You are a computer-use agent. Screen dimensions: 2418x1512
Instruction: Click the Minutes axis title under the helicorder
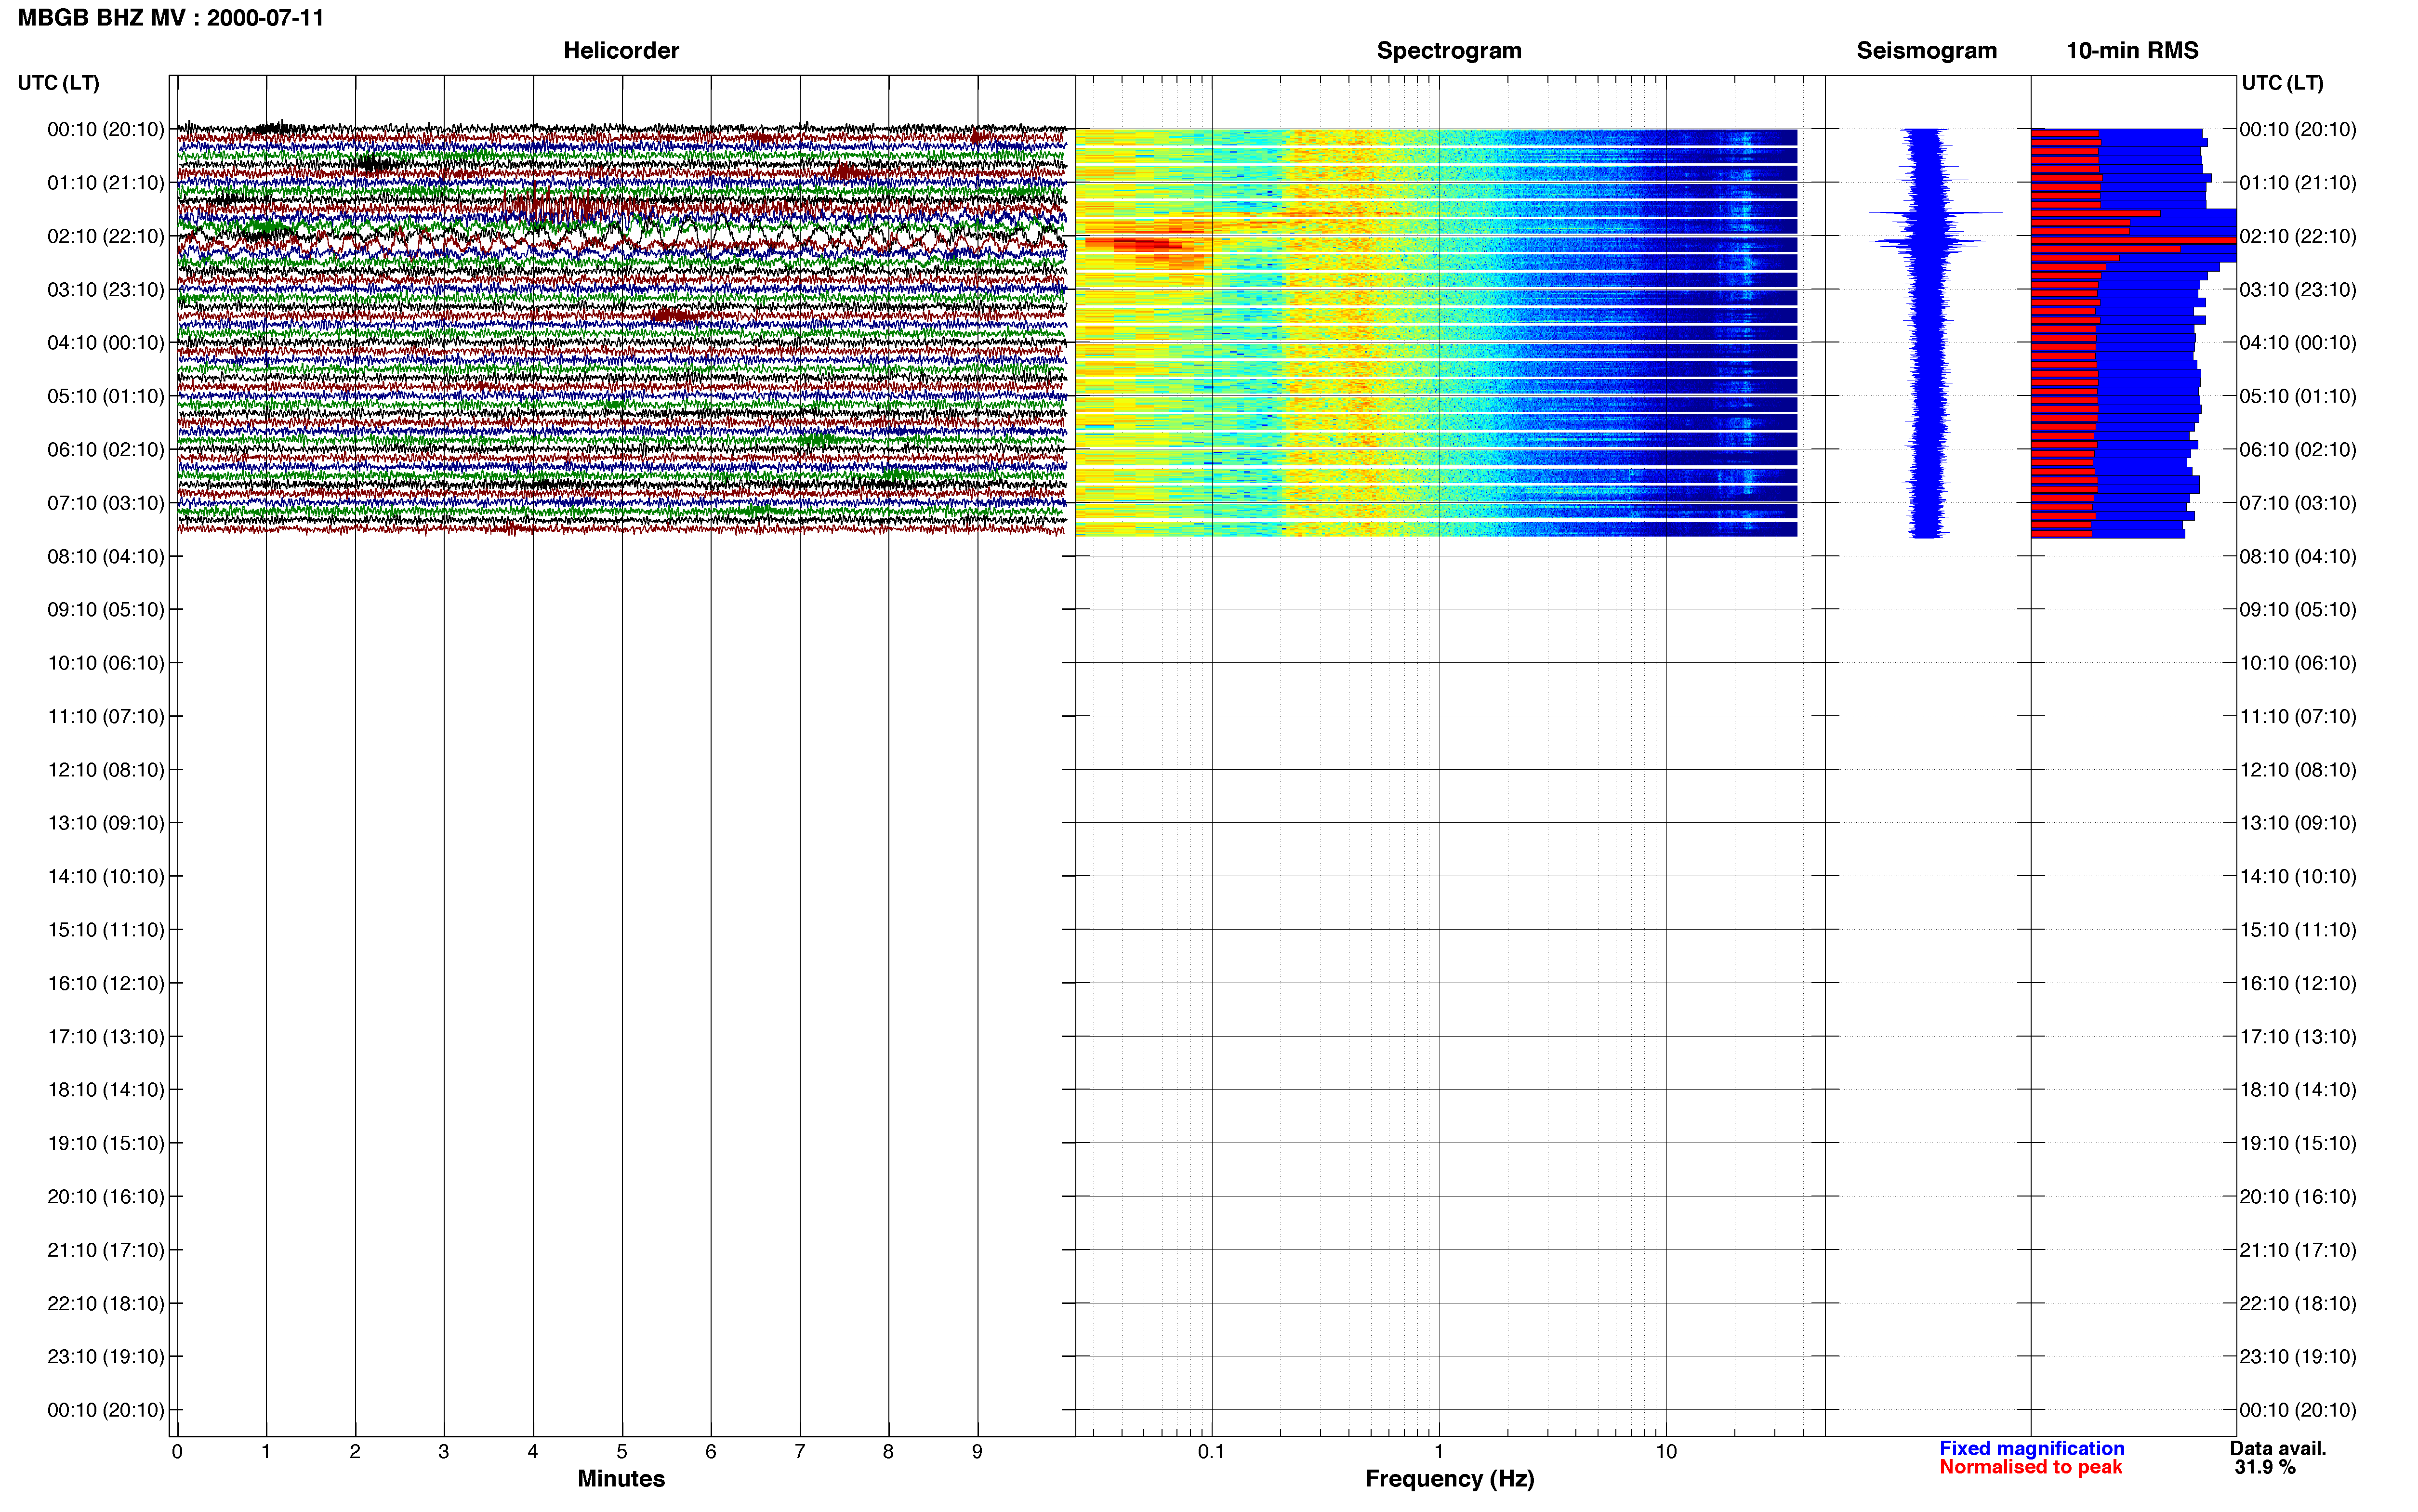(x=621, y=1478)
